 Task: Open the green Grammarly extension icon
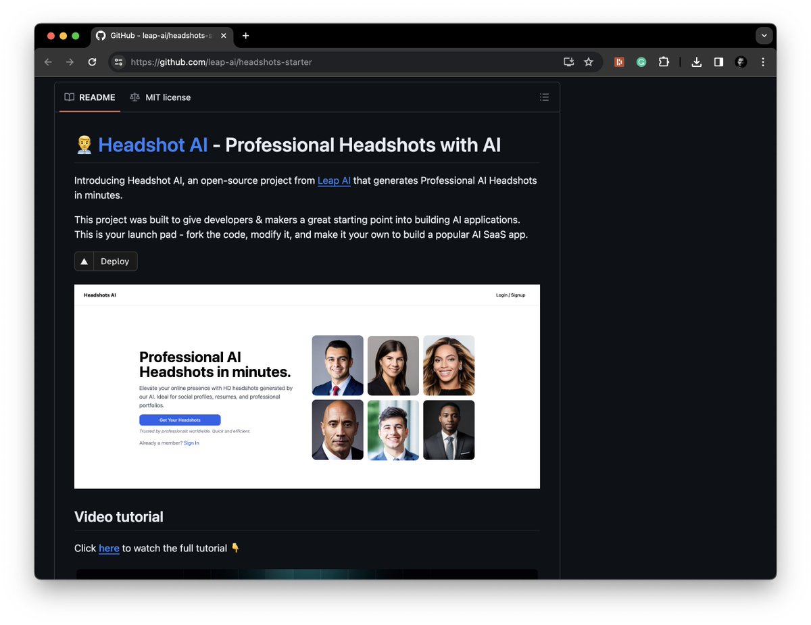641,62
